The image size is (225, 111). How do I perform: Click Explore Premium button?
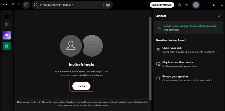pyautogui.click(x=162, y=5)
